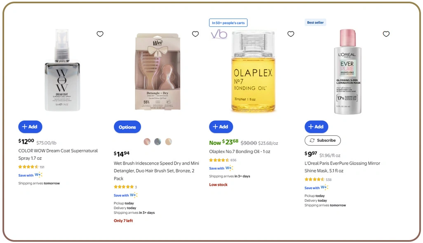Image resolution: width=423 pixels, height=243 pixels.
Task: Open Olaplex No.7 Bonding Oil title link
Action: [240, 151]
